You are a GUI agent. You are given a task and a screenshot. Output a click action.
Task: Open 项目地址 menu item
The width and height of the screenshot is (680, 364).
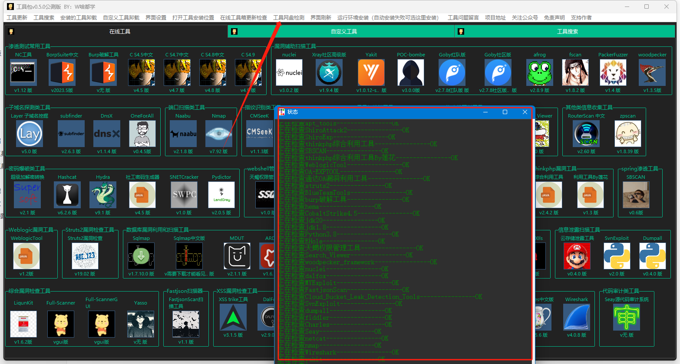(x=495, y=17)
